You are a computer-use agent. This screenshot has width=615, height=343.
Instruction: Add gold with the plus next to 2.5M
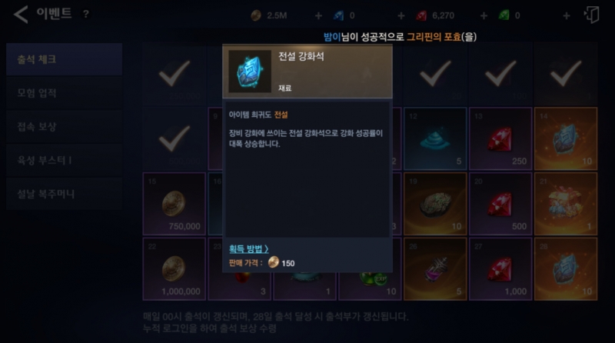coord(318,15)
